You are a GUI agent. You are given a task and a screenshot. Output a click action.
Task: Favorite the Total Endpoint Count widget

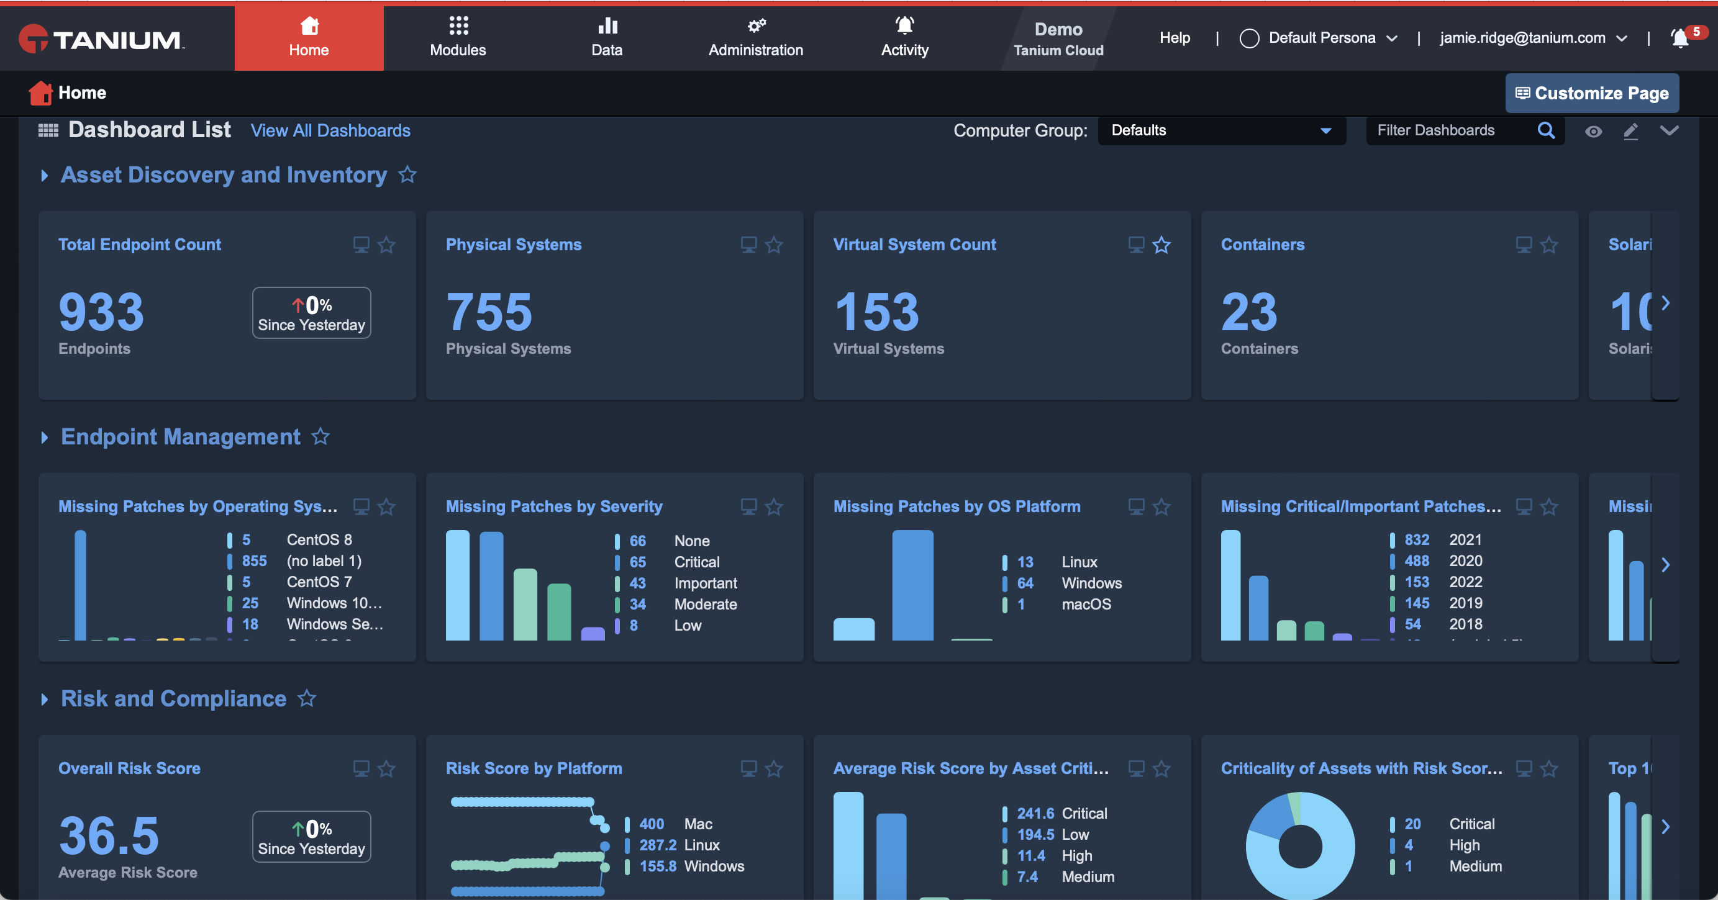tap(388, 244)
